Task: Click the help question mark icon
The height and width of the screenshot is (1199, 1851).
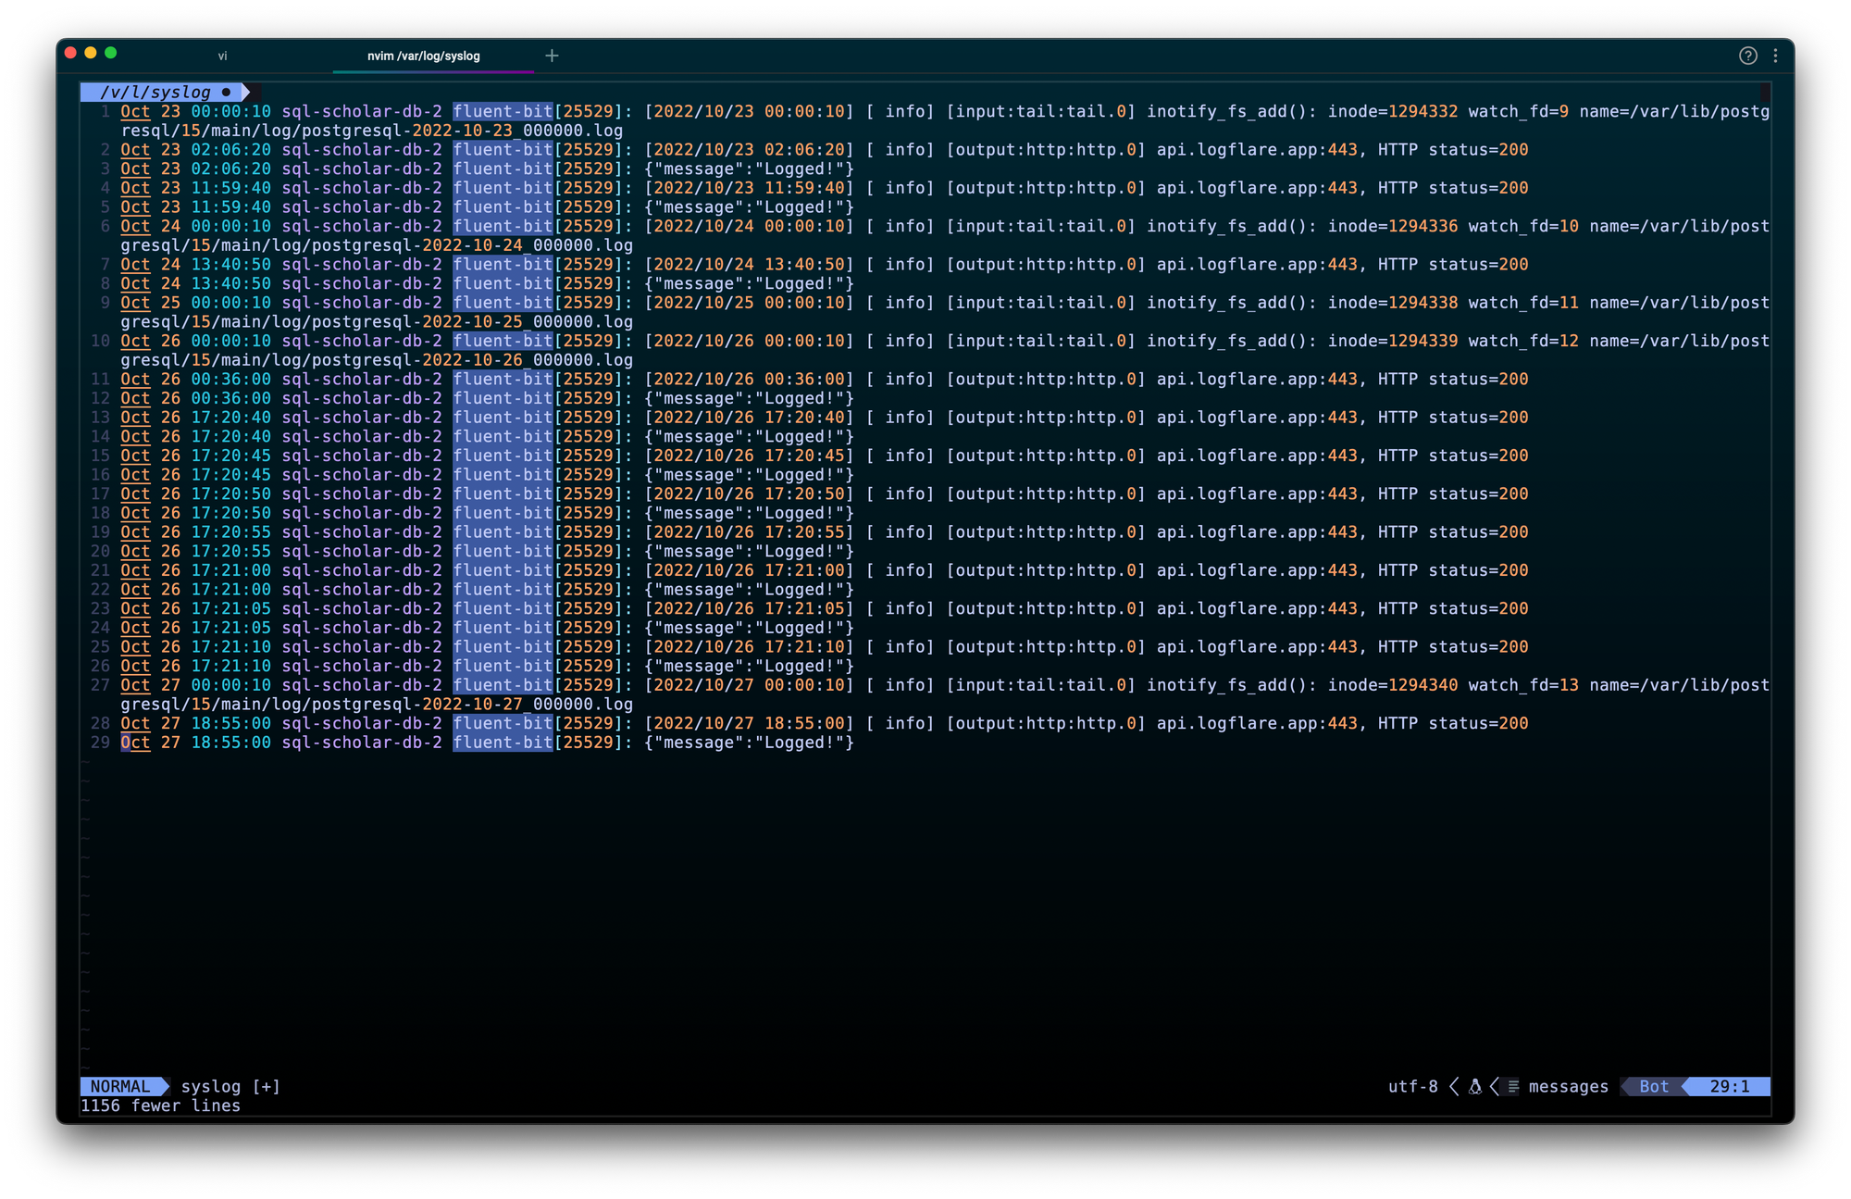Action: coord(1747,56)
